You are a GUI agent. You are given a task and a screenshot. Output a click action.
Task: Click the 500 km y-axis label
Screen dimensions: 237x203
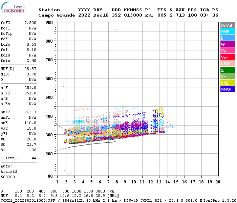49,97
